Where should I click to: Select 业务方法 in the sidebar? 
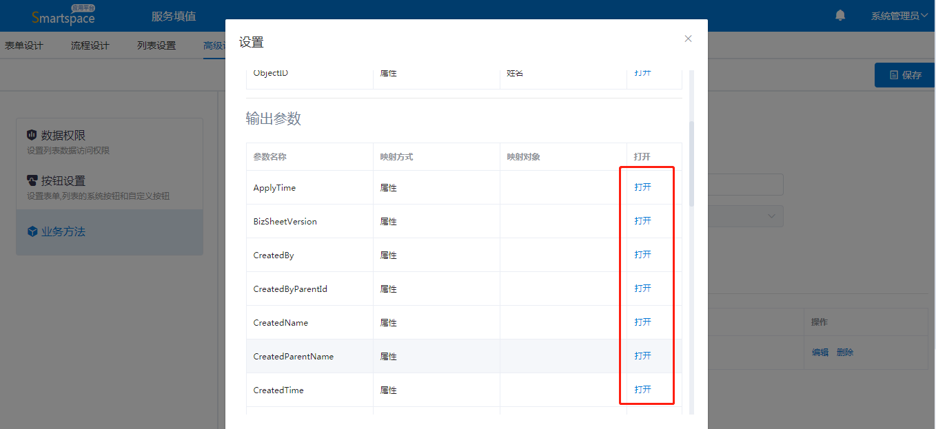110,232
